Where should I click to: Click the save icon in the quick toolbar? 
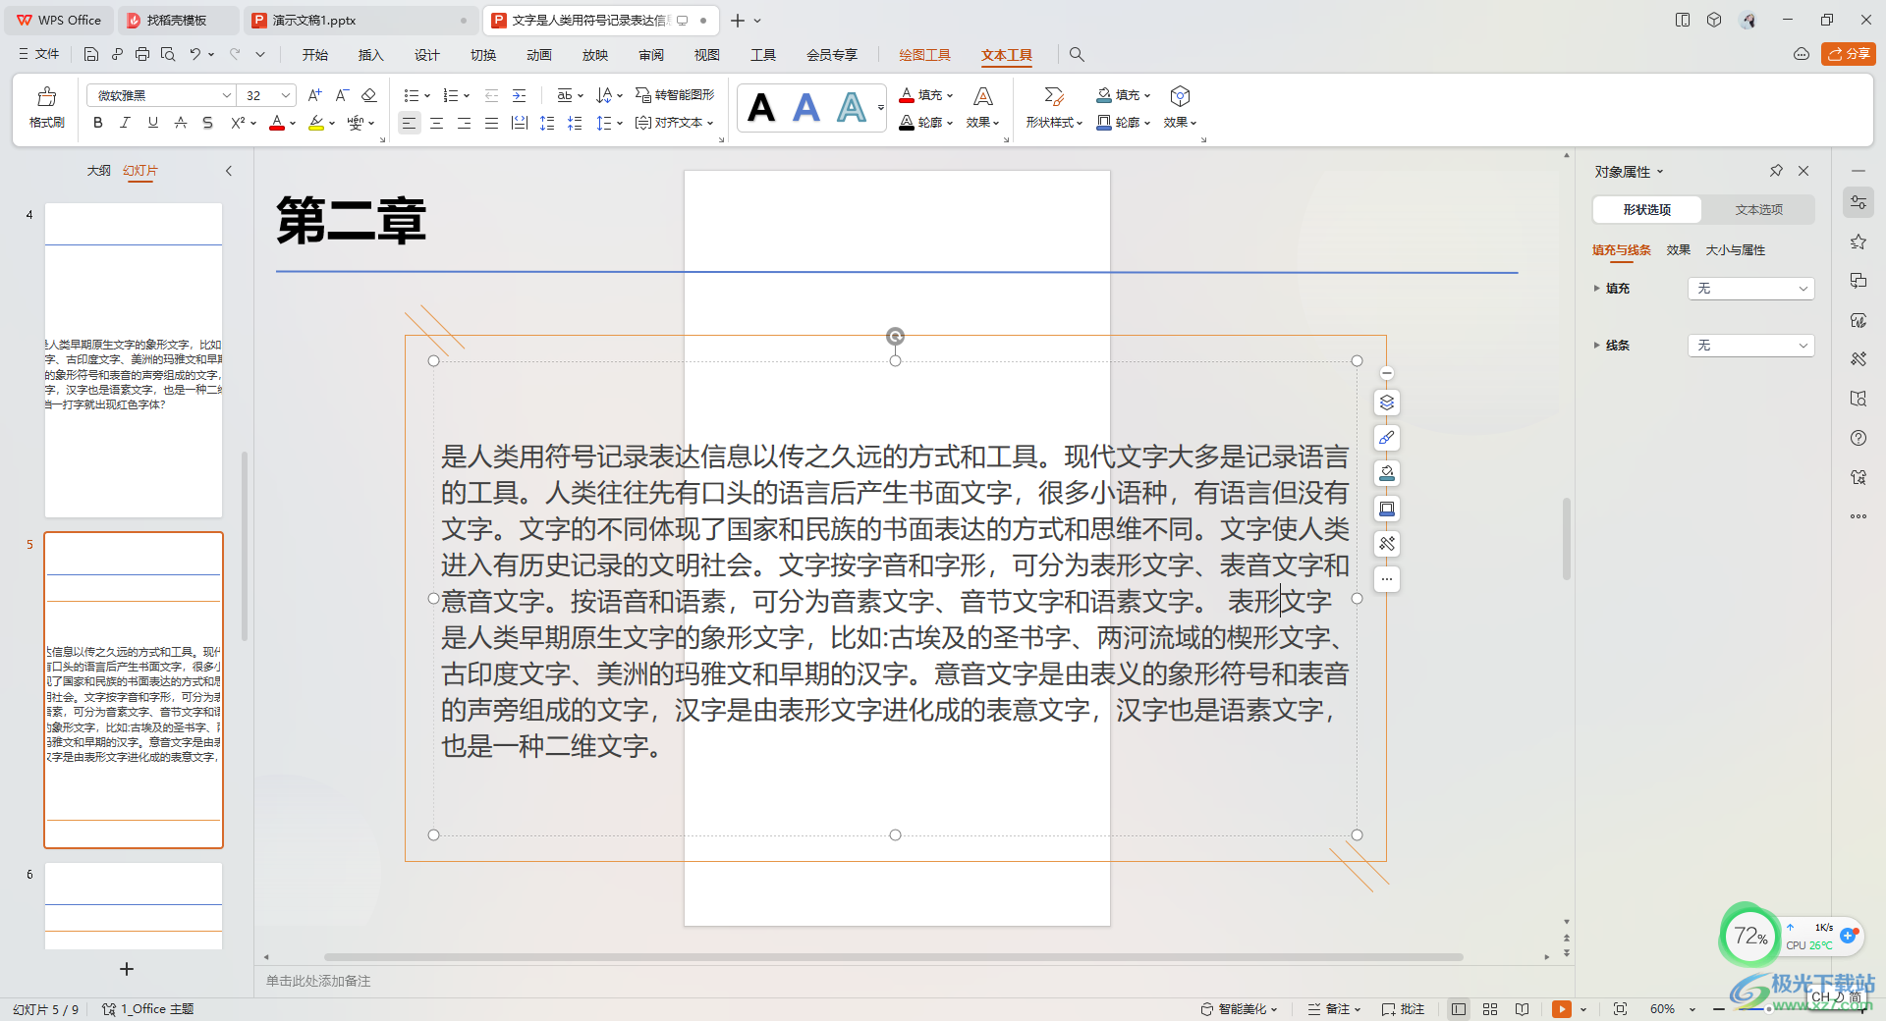(91, 54)
